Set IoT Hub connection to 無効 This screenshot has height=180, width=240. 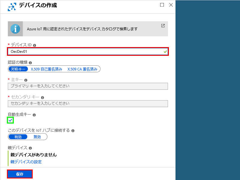pos(37,137)
